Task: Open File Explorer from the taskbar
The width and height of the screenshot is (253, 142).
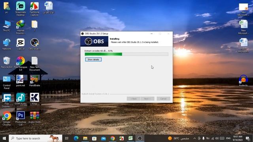Action: click(85, 138)
